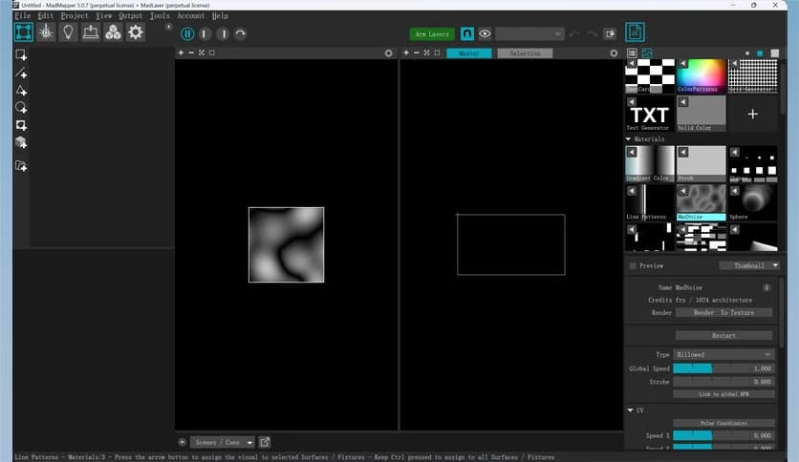The width and height of the screenshot is (799, 462).
Task: Click Link to global BPM button
Action: (723, 394)
